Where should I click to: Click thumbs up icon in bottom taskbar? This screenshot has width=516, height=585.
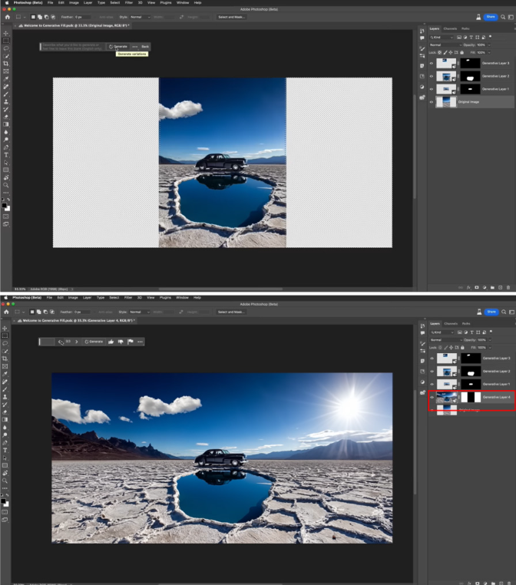pos(111,342)
